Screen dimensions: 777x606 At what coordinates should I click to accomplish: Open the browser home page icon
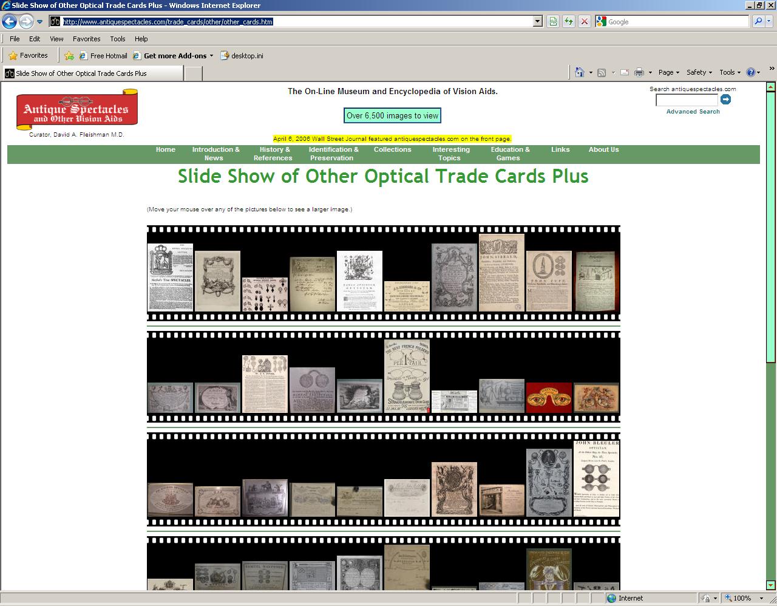click(579, 72)
